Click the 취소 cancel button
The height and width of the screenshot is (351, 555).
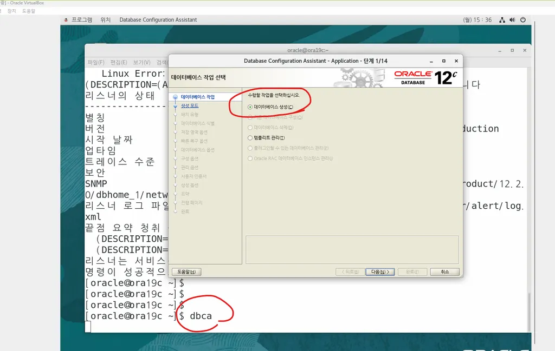(445, 271)
